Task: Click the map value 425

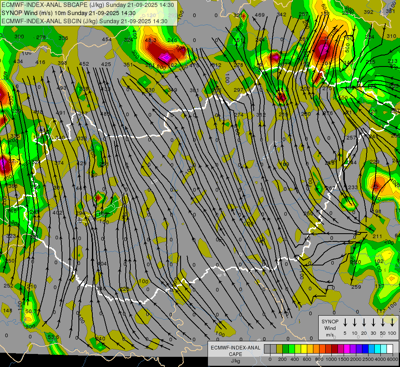Action: click(x=106, y=64)
